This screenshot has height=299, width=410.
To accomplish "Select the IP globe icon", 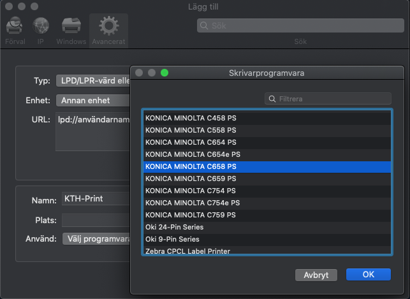I will coord(41,27).
